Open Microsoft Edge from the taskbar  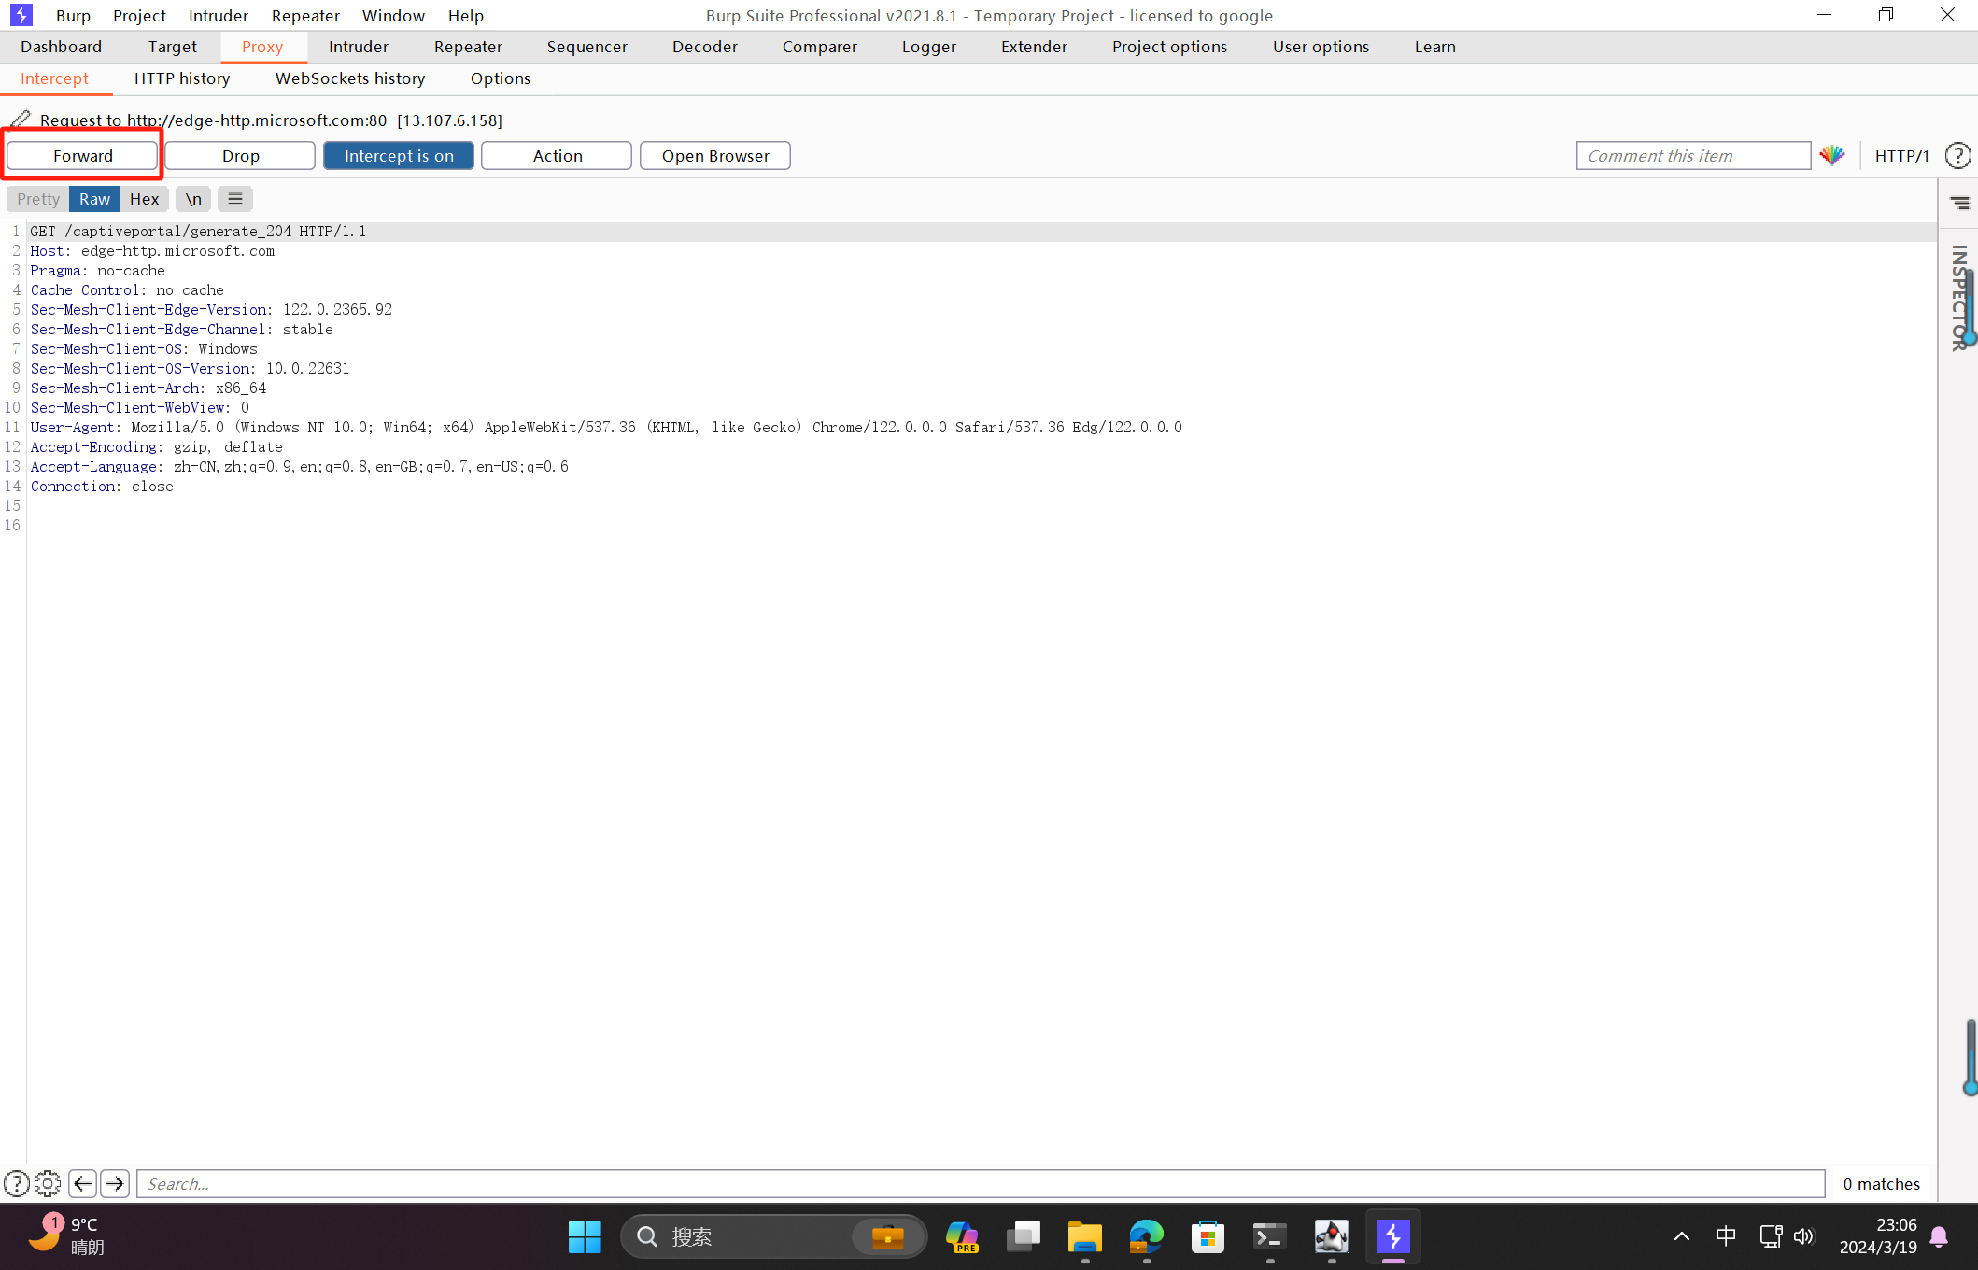pyautogui.click(x=1146, y=1236)
